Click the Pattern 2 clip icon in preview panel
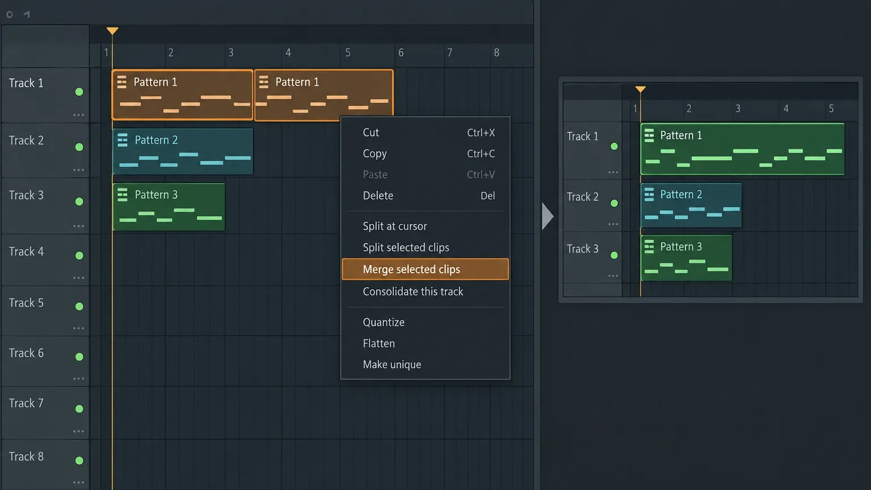 (x=649, y=195)
